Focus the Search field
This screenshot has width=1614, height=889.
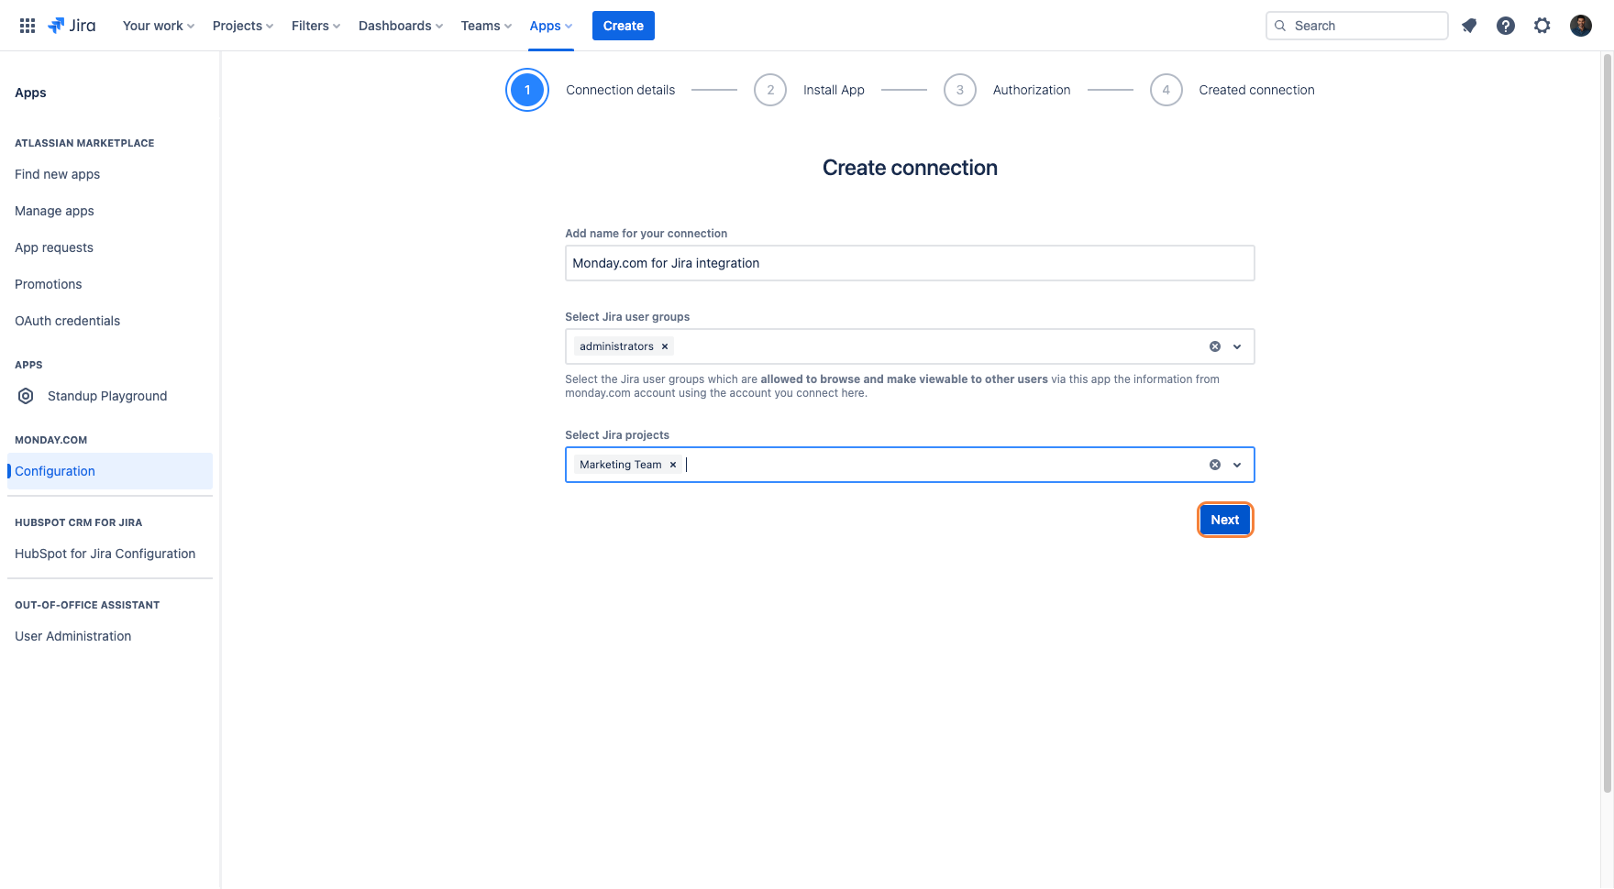(x=1357, y=26)
